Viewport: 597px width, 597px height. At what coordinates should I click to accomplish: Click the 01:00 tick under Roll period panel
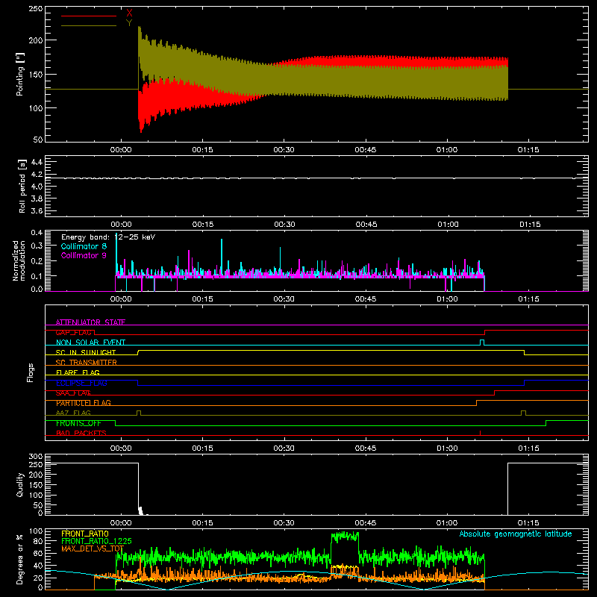point(448,225)
